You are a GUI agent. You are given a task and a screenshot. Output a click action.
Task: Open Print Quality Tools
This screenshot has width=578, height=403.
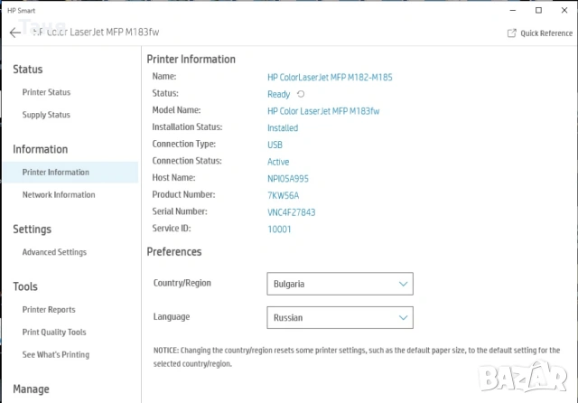click(x=54, y=332)
